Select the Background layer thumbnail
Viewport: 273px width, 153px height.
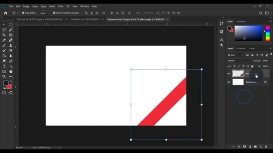tap(238, 82)
